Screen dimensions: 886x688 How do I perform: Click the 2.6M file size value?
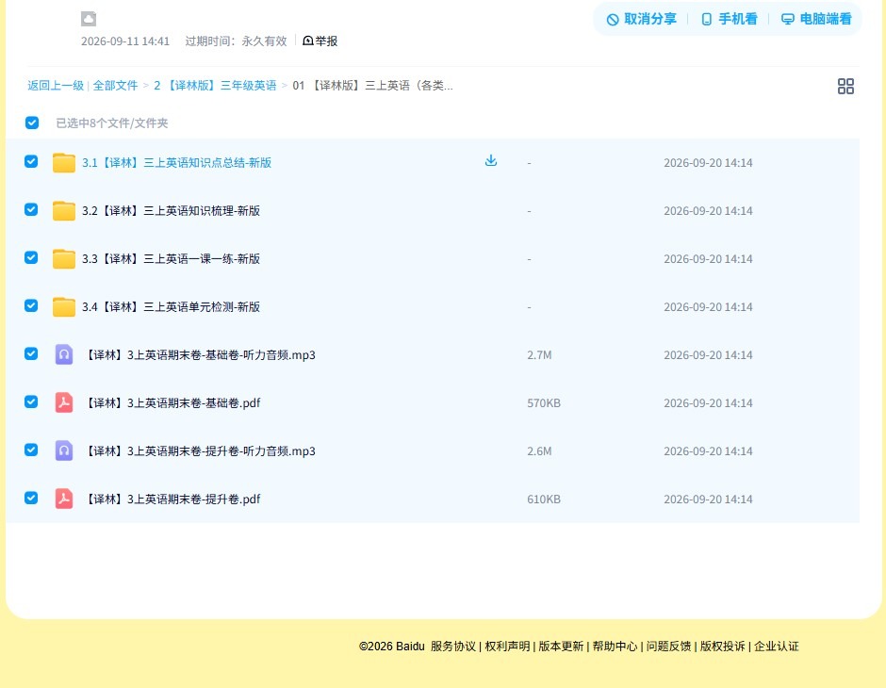[x=539, y=450]
